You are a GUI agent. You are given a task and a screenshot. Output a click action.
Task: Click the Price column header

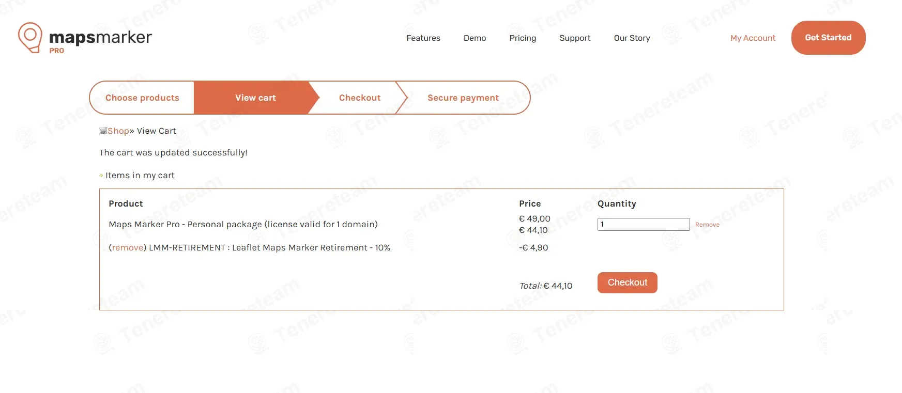(530, 203)
